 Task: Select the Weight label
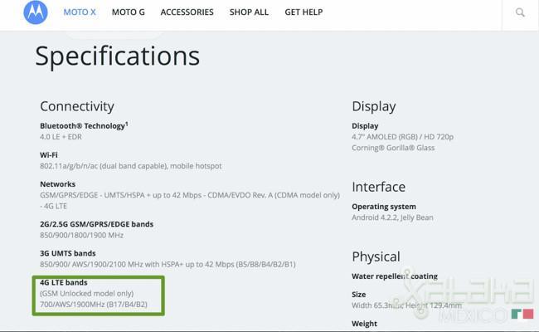tap(364, 324)
